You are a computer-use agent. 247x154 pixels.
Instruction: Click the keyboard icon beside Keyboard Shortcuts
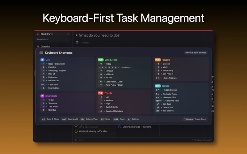click(x=41, y=53)
